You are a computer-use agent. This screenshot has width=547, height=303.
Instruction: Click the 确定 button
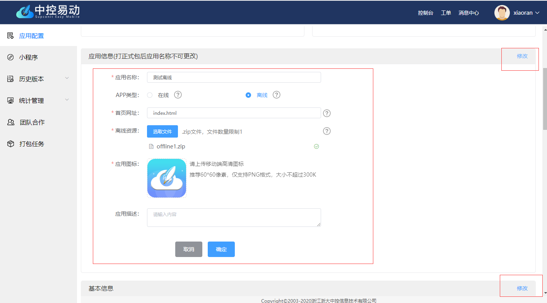[x=221, y=249]
